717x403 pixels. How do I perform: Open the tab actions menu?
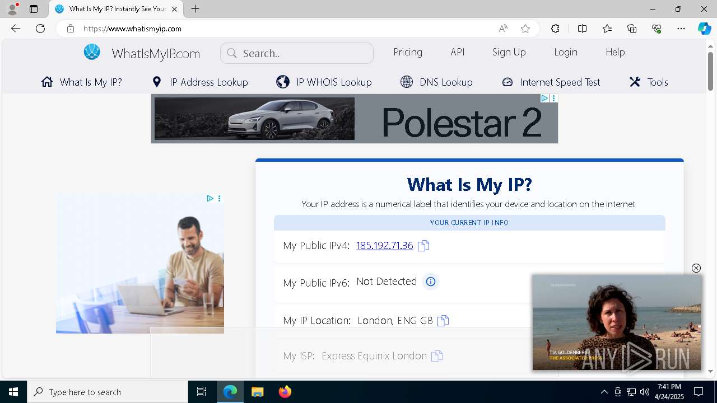point(34,9)
